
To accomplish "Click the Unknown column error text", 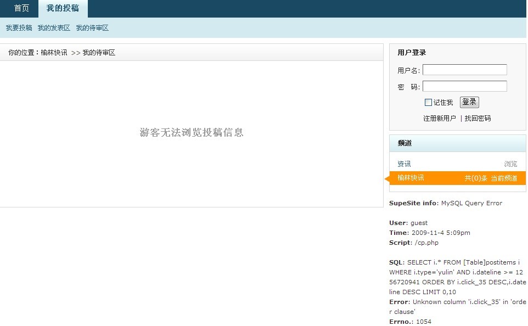I will 458,307.
